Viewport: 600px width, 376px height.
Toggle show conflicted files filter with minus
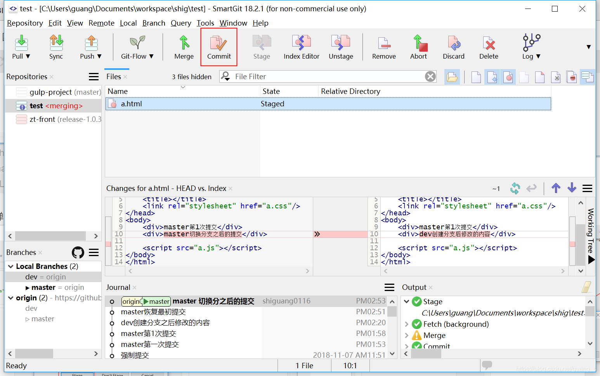572,77
